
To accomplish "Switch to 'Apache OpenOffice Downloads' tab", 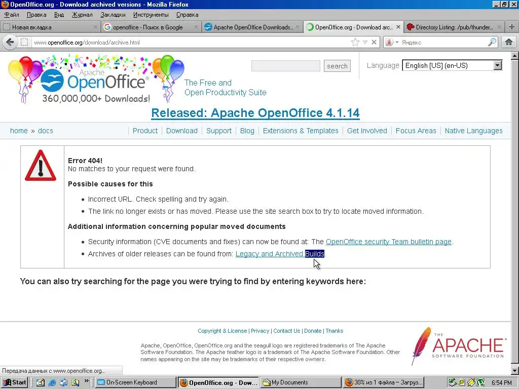I will click(x=252, y=27).
